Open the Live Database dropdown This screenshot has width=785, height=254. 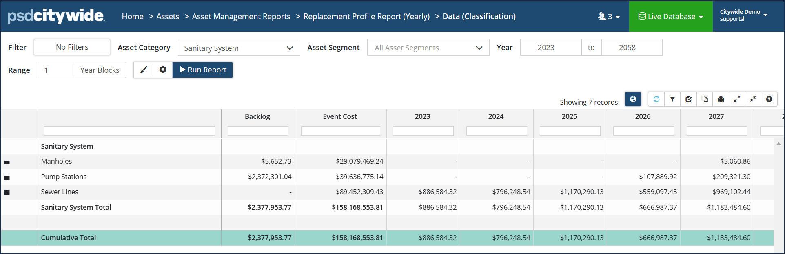[x=671, y=16]
